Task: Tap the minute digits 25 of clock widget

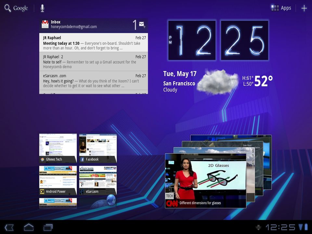Action: pyautogui.click(x=244, y=40)
